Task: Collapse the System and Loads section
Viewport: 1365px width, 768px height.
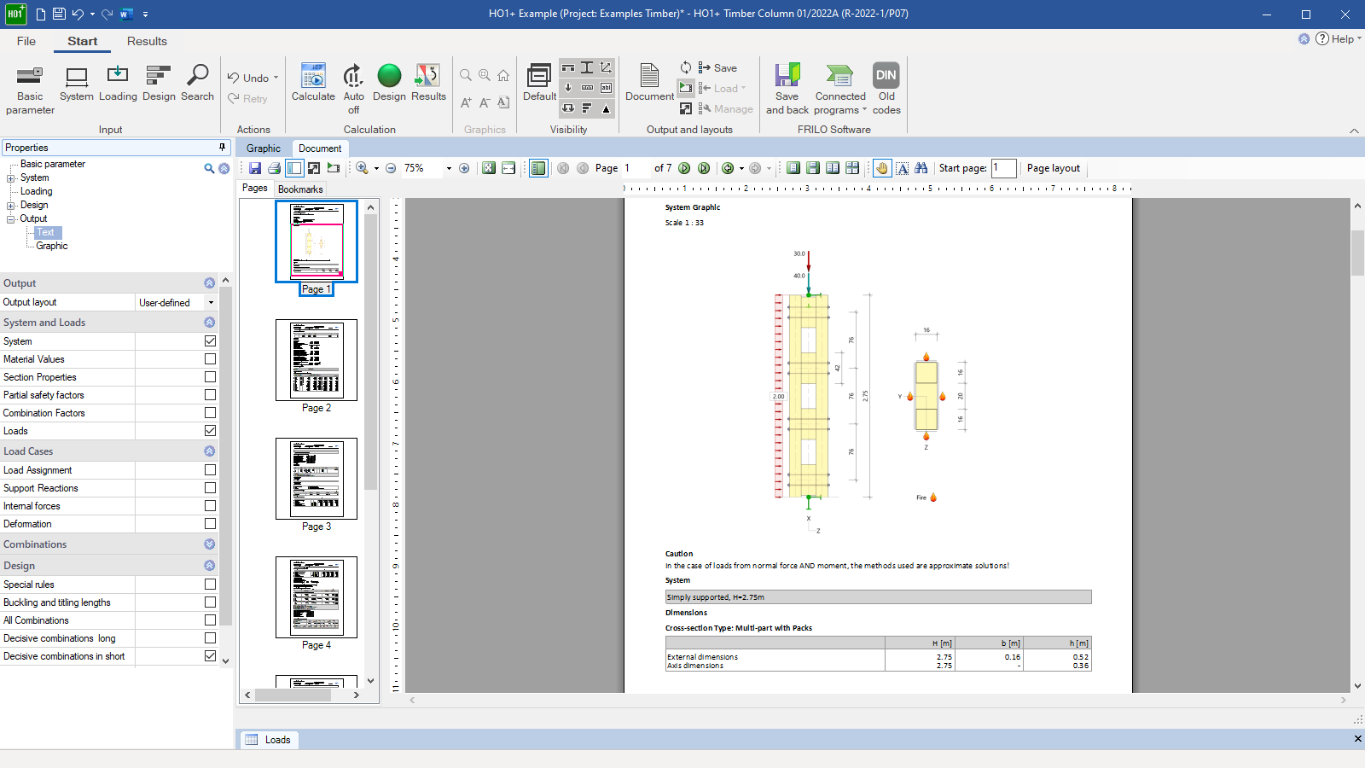Action: tap(210, 323)
